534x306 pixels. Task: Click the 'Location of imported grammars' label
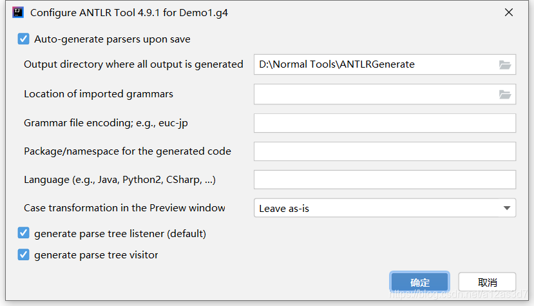tap(99, 94)
